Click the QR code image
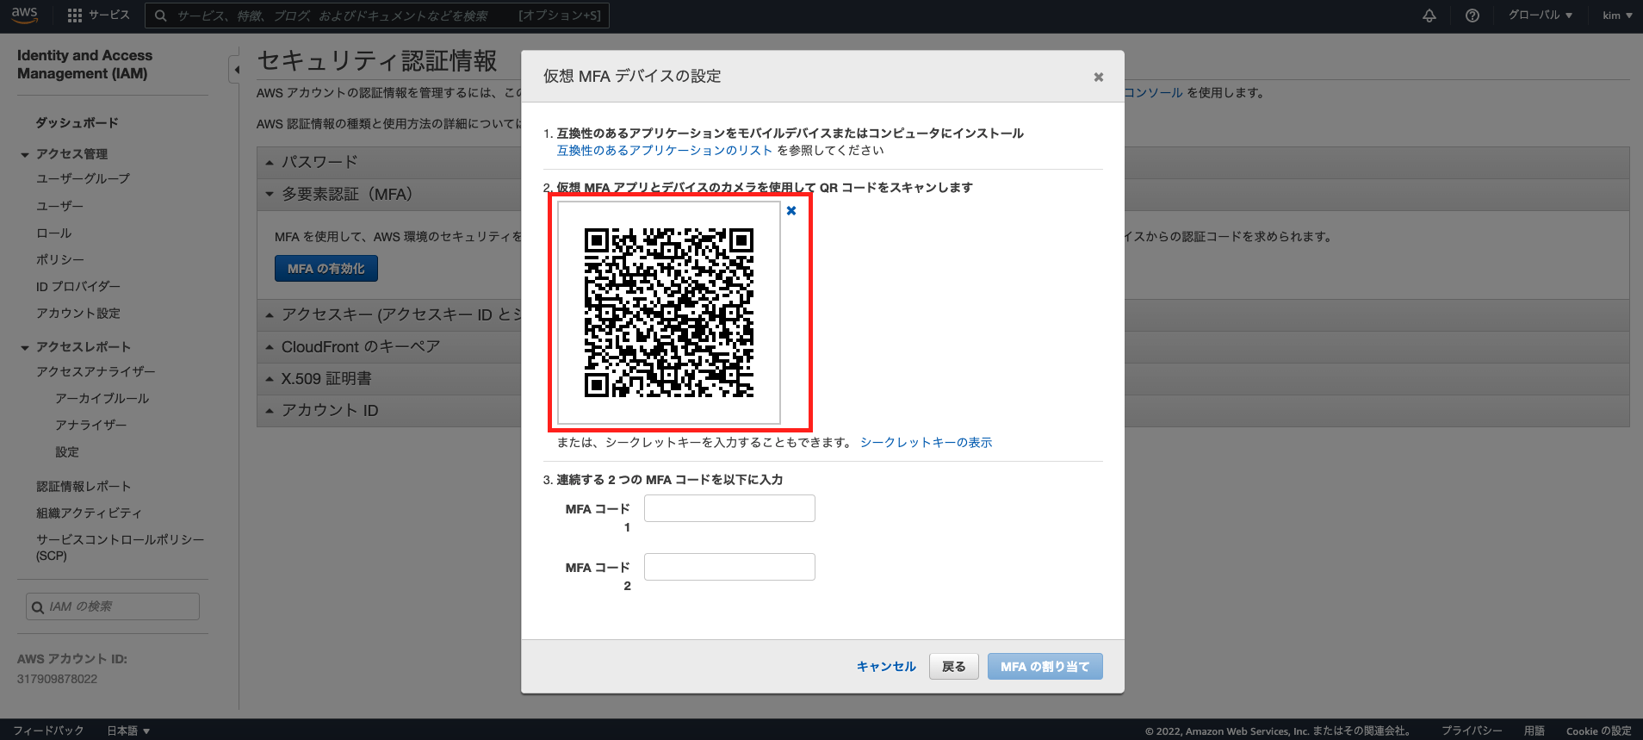Image resolution: width=1643 pixels, height=740 pixels. click(x=669, y=313)
